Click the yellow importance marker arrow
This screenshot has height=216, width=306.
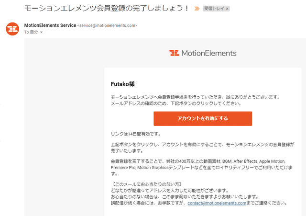click(197, 9)
